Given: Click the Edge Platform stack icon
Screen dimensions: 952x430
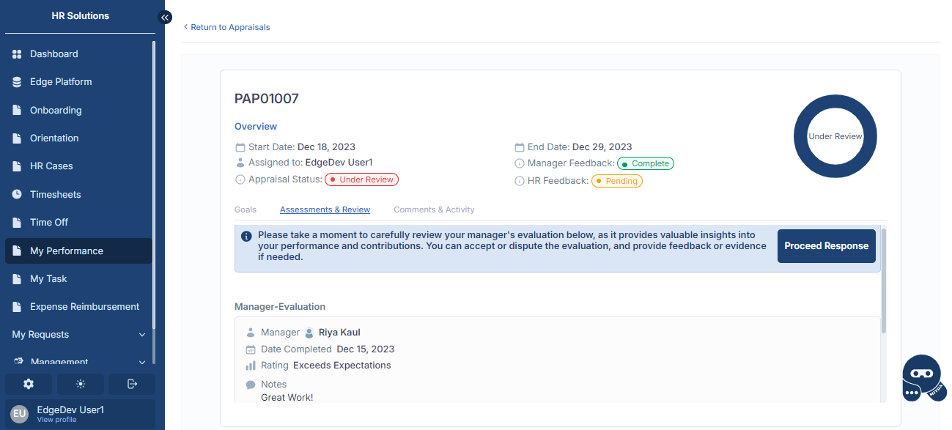Looking at the screenshot, I should pos(17,82).
